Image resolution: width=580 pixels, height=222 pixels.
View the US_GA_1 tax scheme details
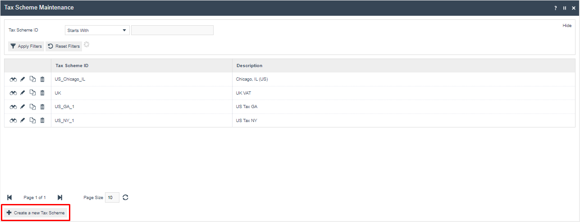pos(13,107)
